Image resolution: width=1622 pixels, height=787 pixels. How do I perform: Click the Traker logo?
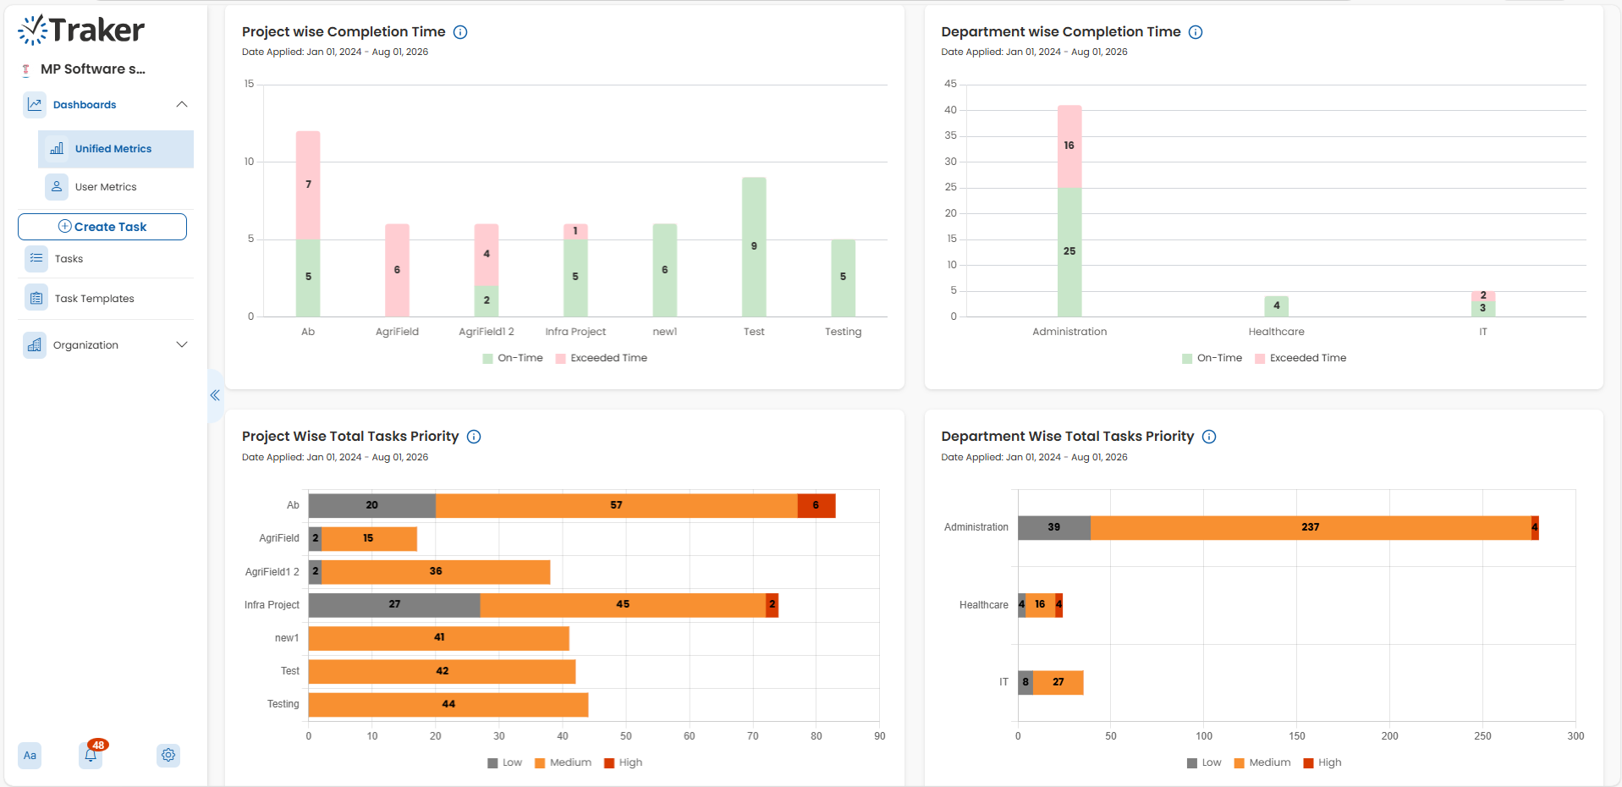tap(81, 30)
